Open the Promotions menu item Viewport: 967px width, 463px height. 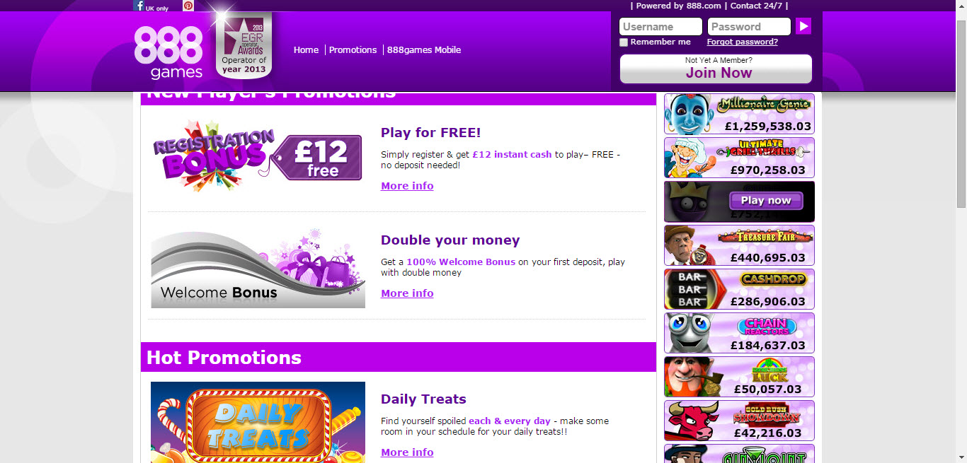point(353,50)
